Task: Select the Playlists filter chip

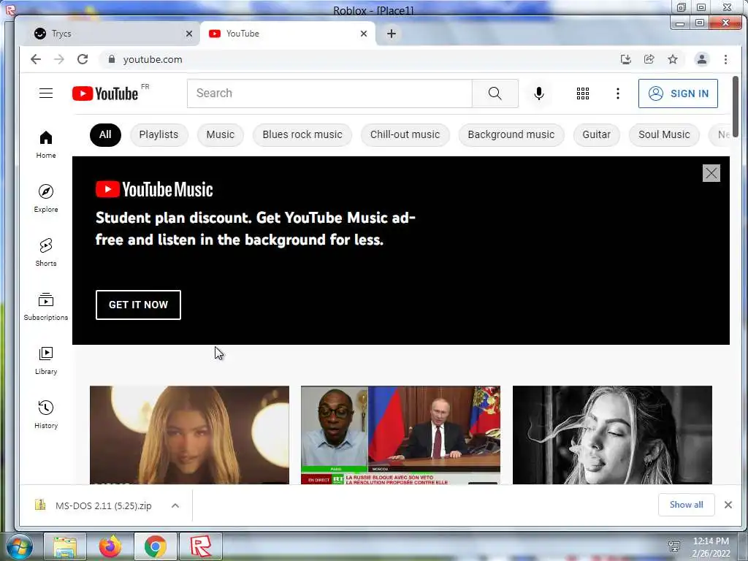Action: 159,135
